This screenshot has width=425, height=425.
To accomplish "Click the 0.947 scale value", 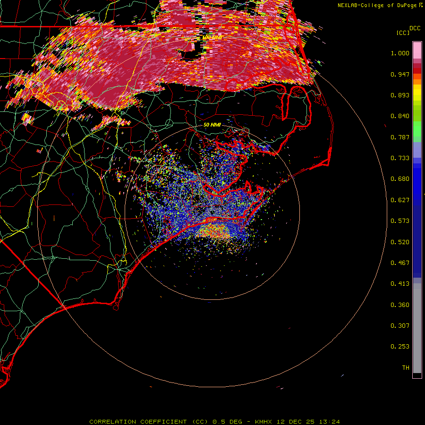I will click(x=400, y=74).
